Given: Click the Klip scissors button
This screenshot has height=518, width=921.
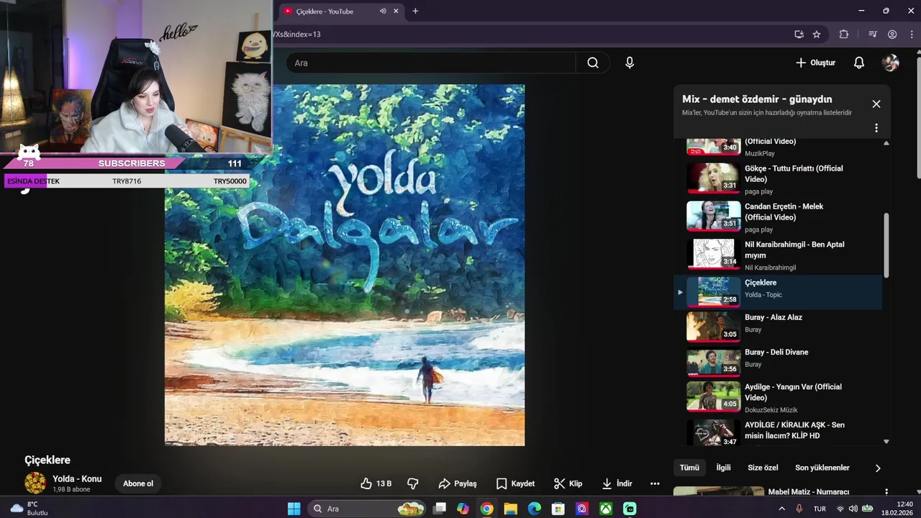Looking at the screenshot, I should [x=568, y=483].
